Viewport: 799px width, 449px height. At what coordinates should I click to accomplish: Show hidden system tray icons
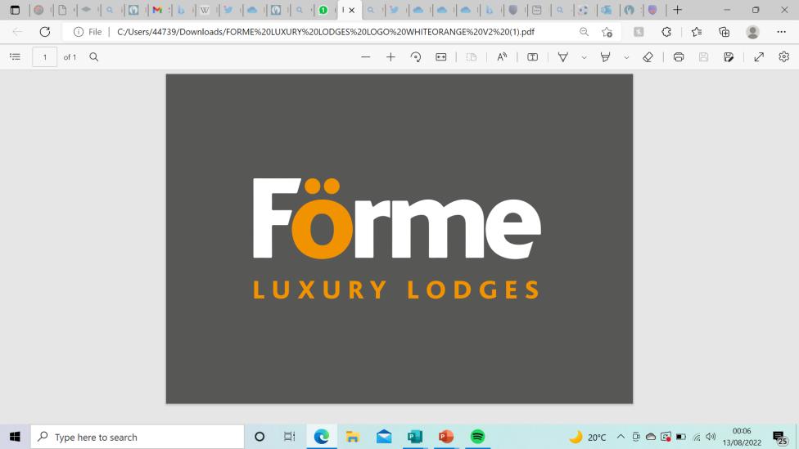[x=621, y=437]
